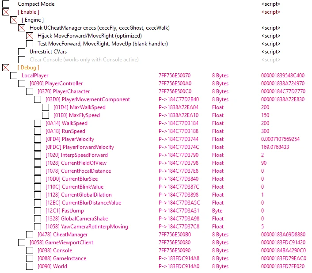Tick the YawCameraRotInterpMoving checkbox
This screenshot has height=273, width=312.
pyautogui.click(x=38, y=227)
